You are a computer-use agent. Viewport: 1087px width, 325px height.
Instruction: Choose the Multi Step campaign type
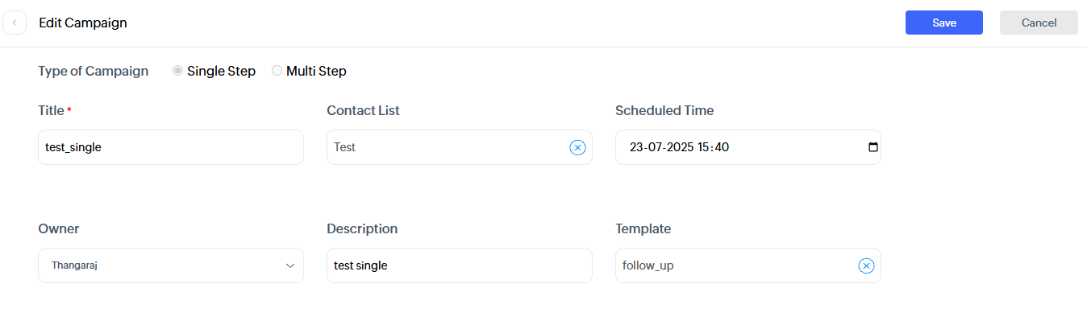[x=277, y=71]
